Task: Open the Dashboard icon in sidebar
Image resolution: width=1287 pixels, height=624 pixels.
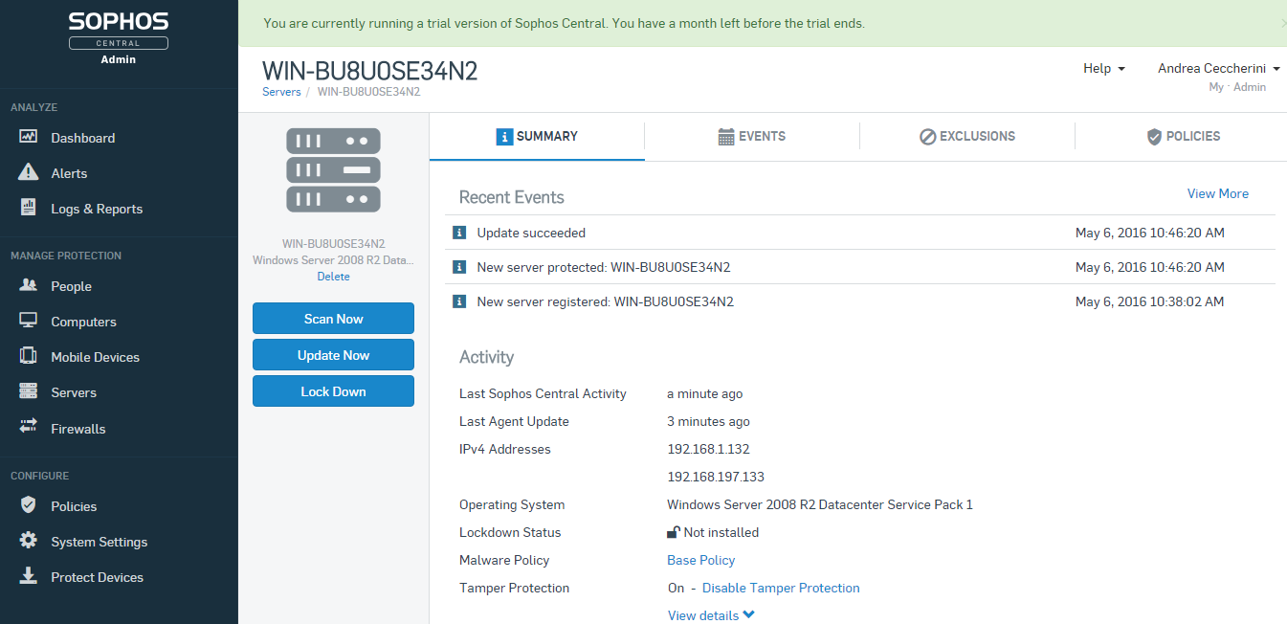Action: click(x=29, y=137)
